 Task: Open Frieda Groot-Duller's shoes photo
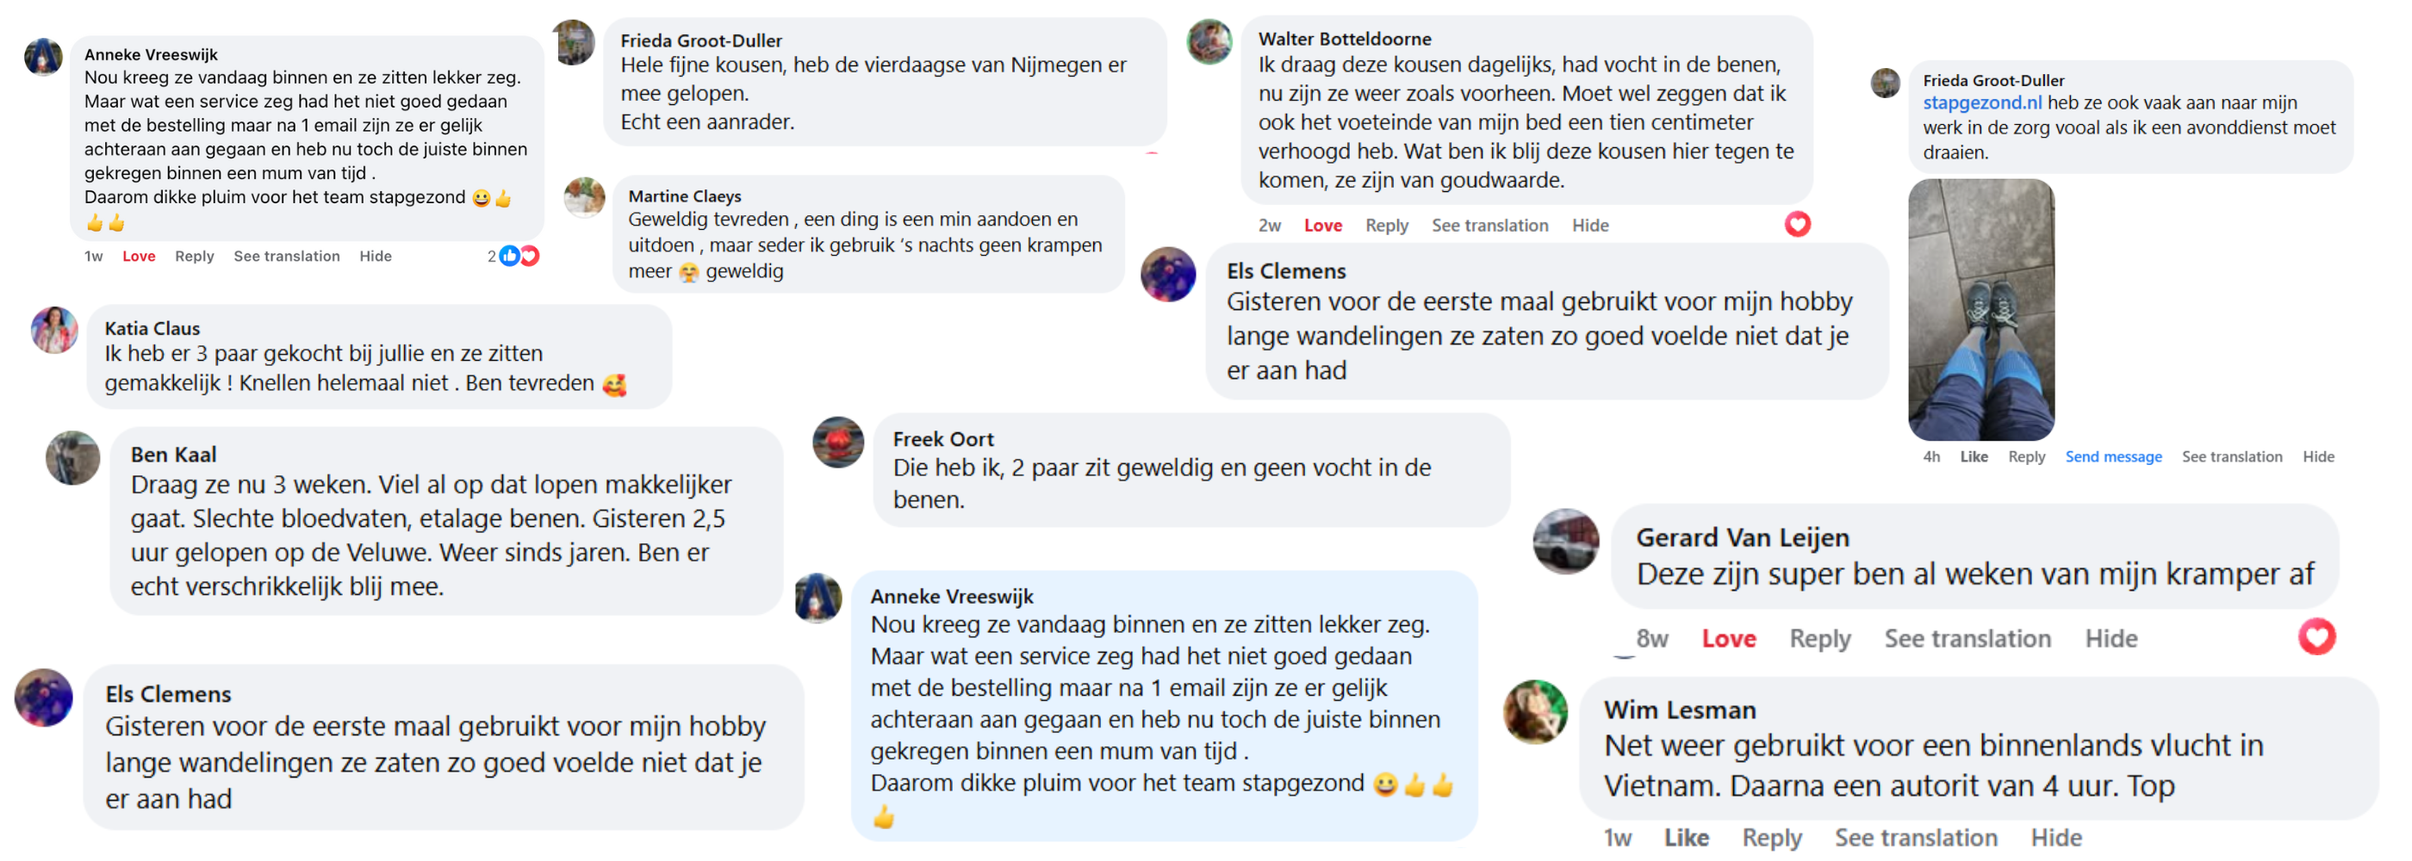(1980, 310)
